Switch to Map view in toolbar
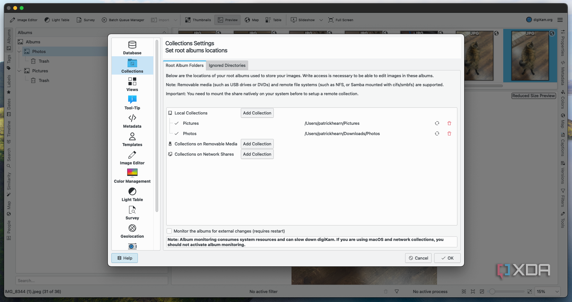The width and height of the screenshot is (572, 302). pyautogui.click(x=252, y=20)
